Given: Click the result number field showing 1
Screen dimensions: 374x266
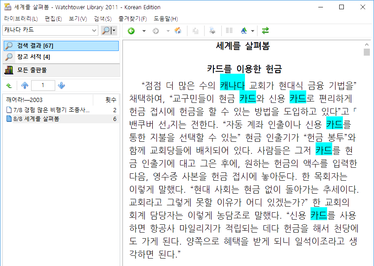Looking at the screenshot, I should [x=43, y=85].
